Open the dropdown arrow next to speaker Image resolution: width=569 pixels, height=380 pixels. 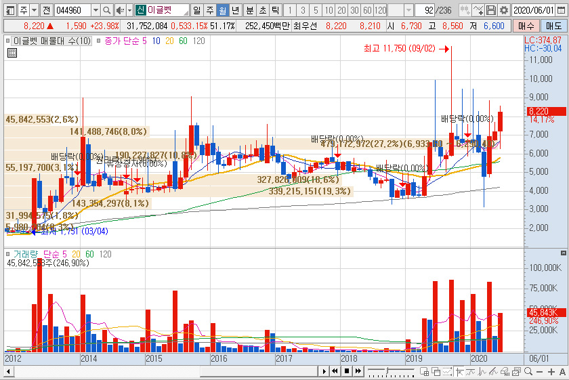[129, 10]
